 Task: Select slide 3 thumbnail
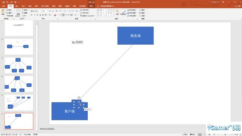click(x=19, y=65)
